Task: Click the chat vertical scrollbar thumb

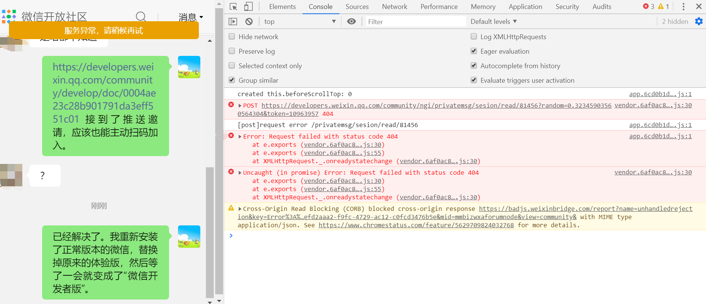Action: [x=210, y=232]
